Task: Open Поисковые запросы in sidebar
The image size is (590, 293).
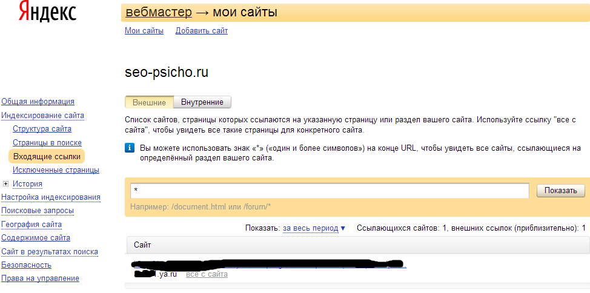Action: [38, 211]
